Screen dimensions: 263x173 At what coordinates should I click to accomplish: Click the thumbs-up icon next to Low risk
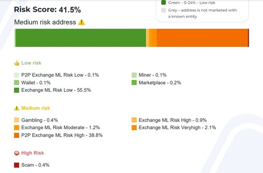tap(17, 63)
